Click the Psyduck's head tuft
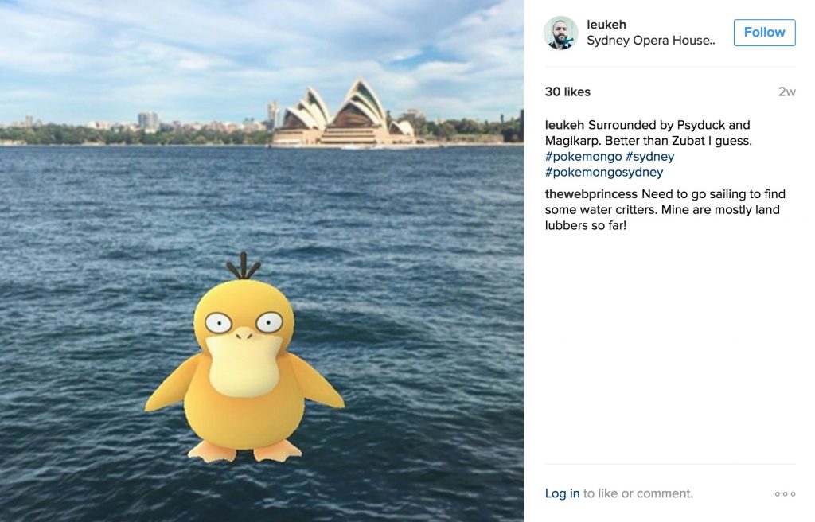The image size is (815, 522). pos(244,266)
